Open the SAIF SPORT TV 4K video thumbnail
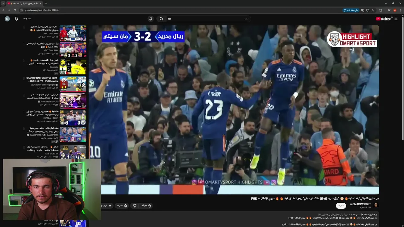The image size is (404, 227). click(73, 152)
